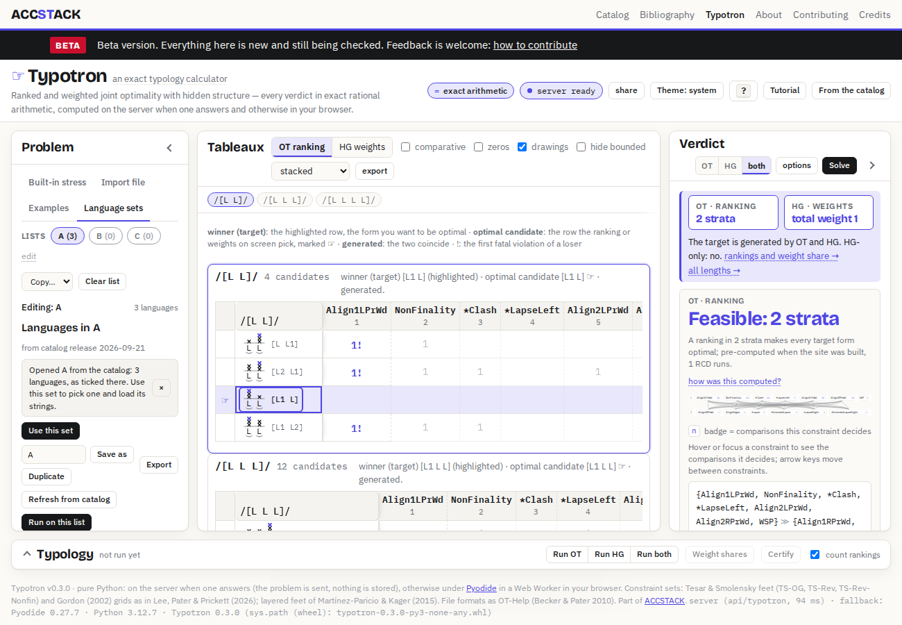The height and width of the screenshot is (625, 902).
Task: Click the stress grid drawing for [L1 L2]
Action: [x=255, y=427]
